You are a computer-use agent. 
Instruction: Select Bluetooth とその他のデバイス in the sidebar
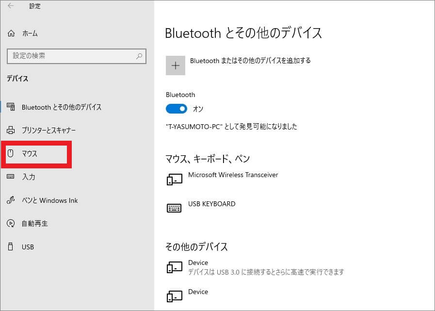(x=61, y=107)
